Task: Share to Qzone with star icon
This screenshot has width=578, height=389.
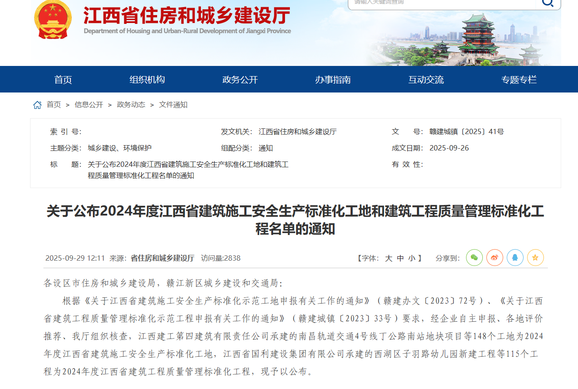Action: point(536,258)
